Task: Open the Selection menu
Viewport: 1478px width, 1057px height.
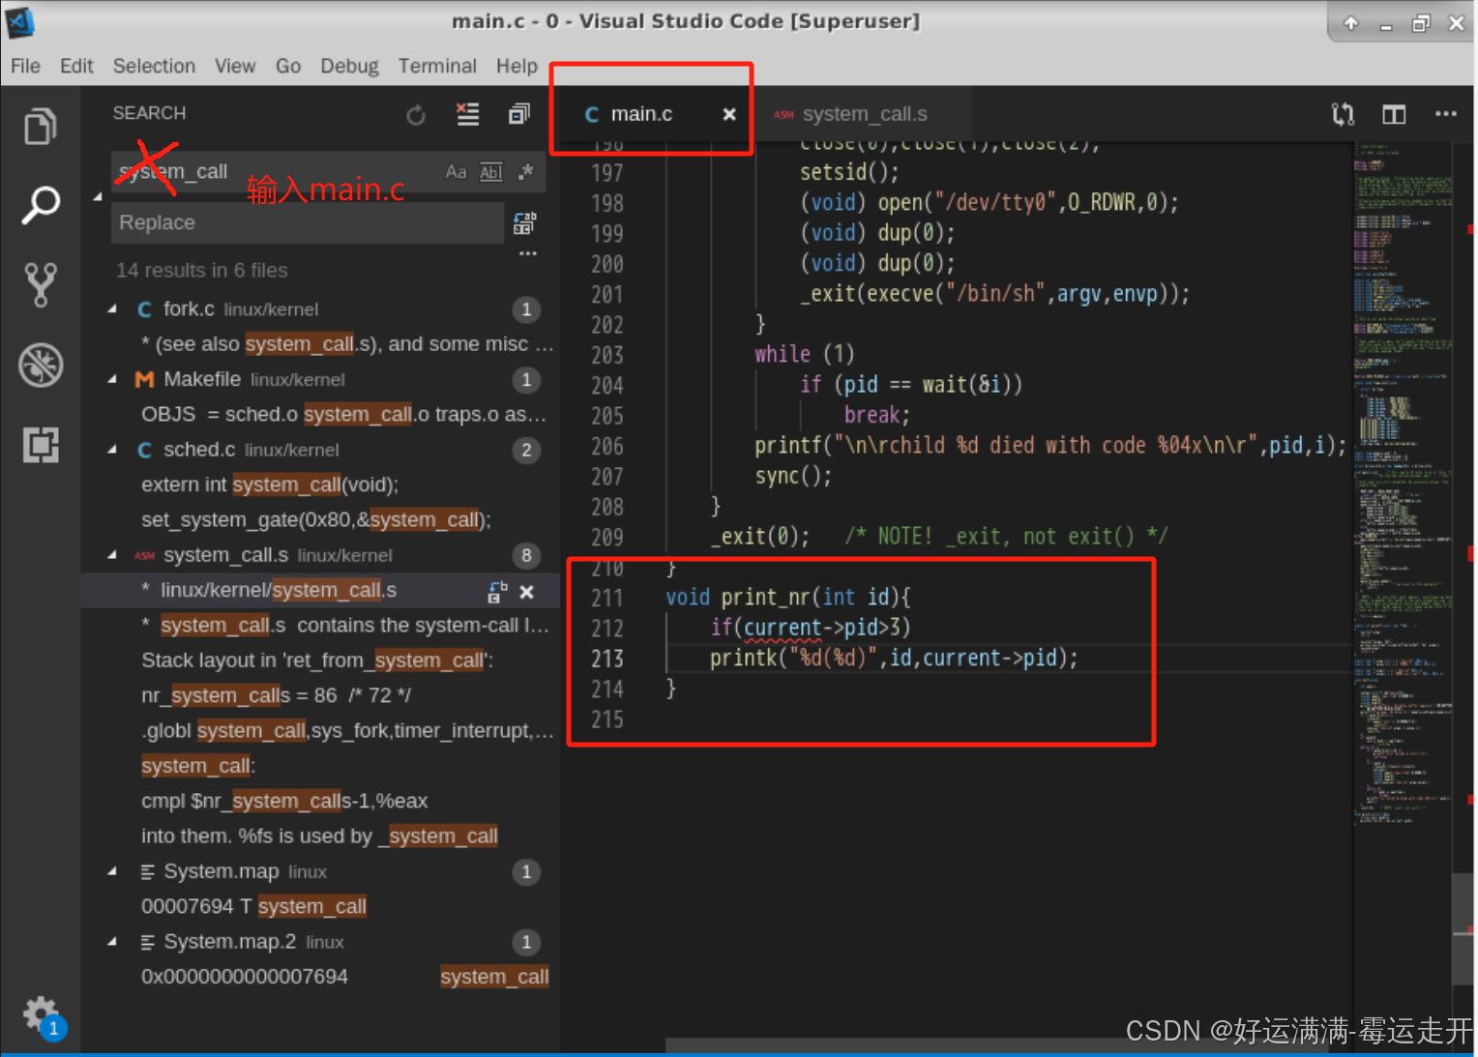Action: 154,66
